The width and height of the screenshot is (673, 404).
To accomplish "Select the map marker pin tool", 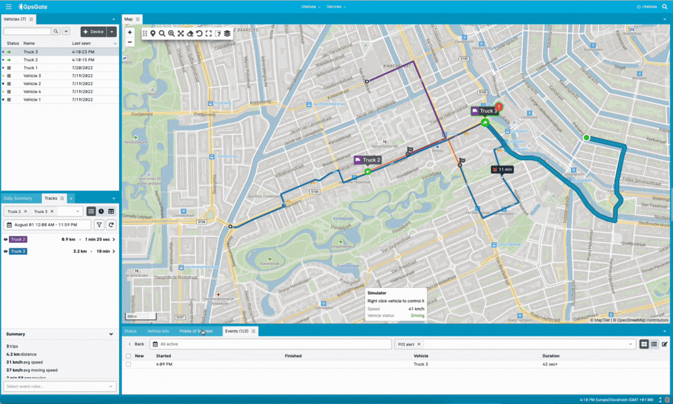I will 153,33.
